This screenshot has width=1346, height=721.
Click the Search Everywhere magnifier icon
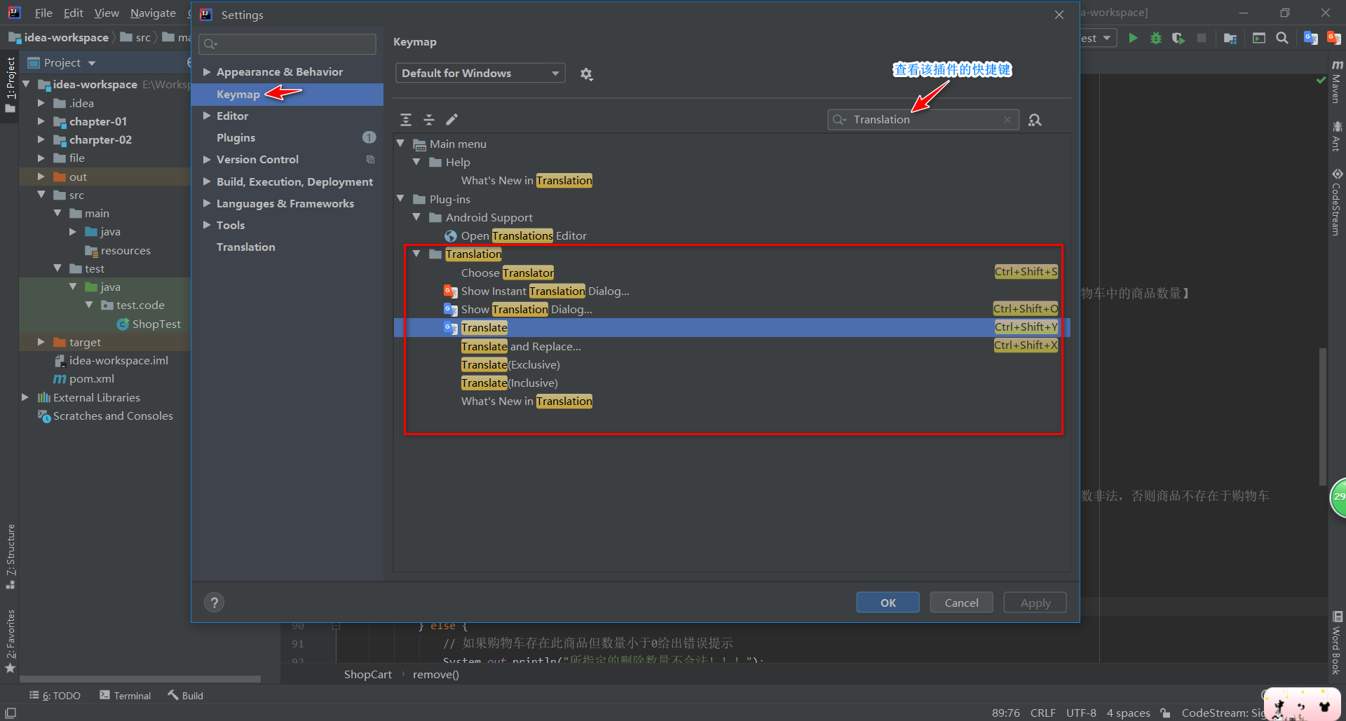[1282, 38]
